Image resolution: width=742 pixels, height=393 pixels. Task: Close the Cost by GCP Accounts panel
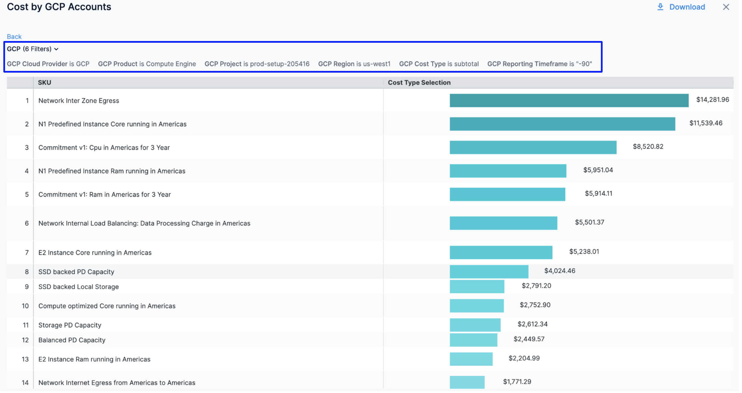(726, 7)
